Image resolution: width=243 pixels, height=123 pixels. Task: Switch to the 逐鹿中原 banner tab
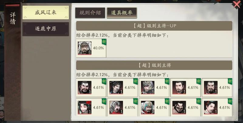(x=46, y=29)
